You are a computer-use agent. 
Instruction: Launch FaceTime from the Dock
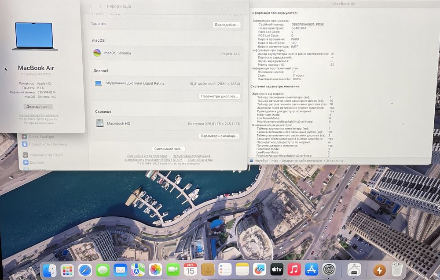coord(173,270)
